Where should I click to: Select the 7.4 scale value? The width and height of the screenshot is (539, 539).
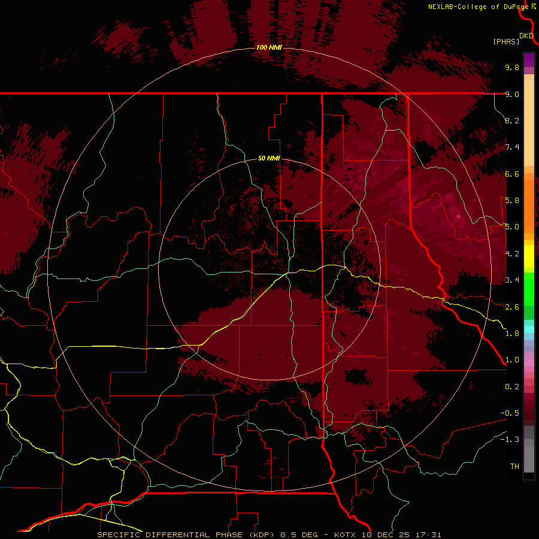512,147
